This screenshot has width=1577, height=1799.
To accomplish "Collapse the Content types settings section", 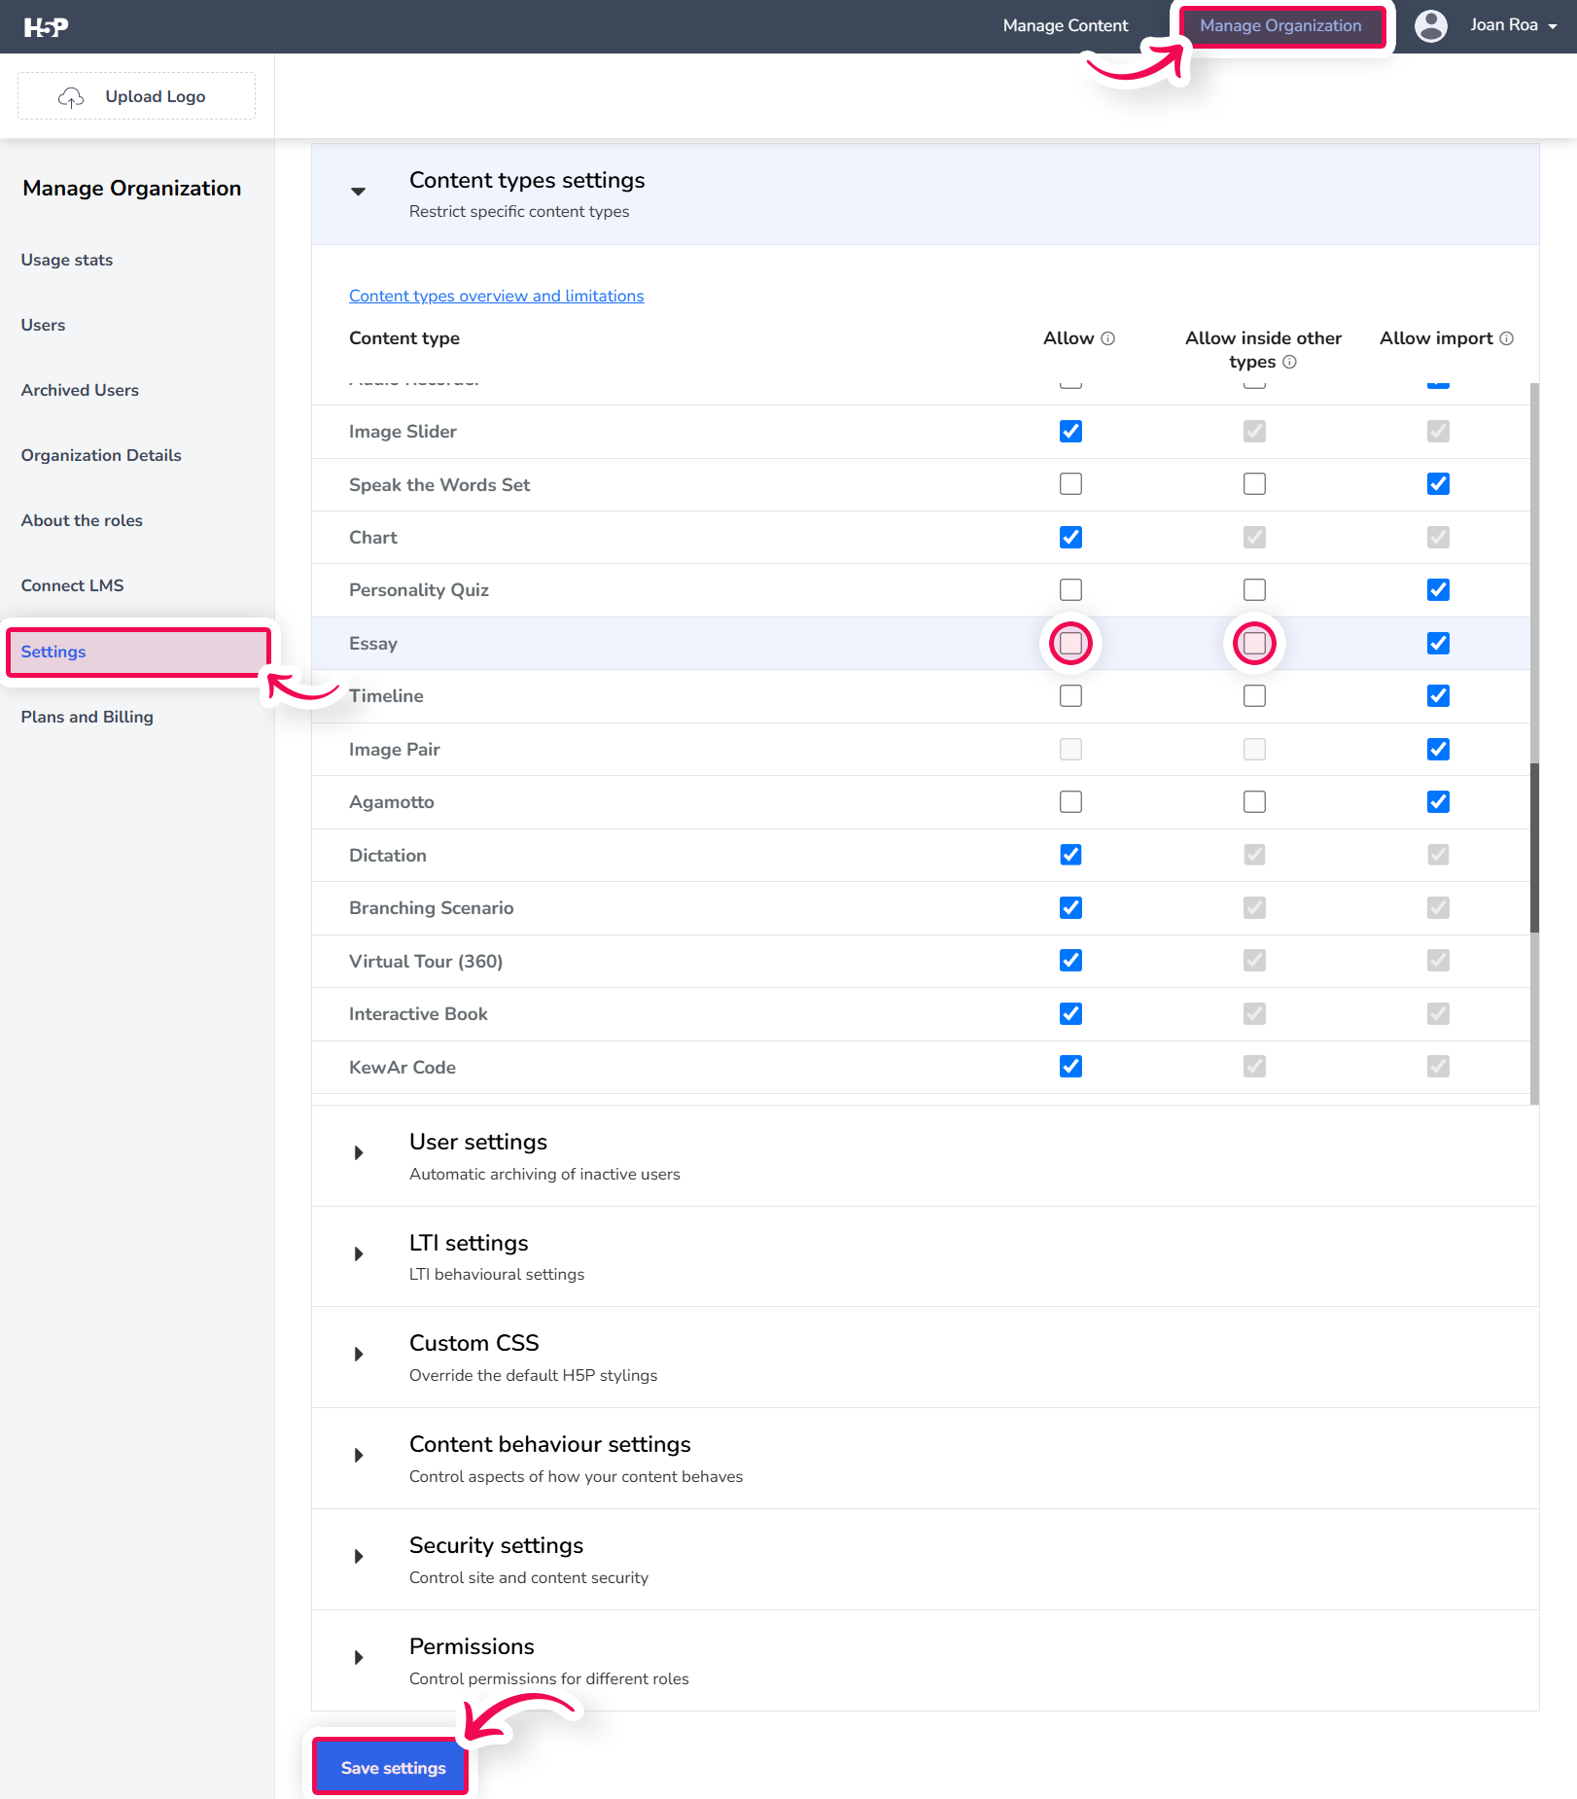I will (x=359, y=192).
